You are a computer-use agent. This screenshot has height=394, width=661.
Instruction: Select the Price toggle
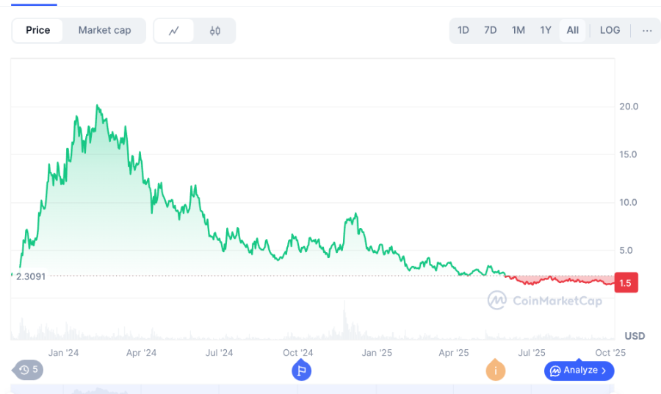(38, 31)
